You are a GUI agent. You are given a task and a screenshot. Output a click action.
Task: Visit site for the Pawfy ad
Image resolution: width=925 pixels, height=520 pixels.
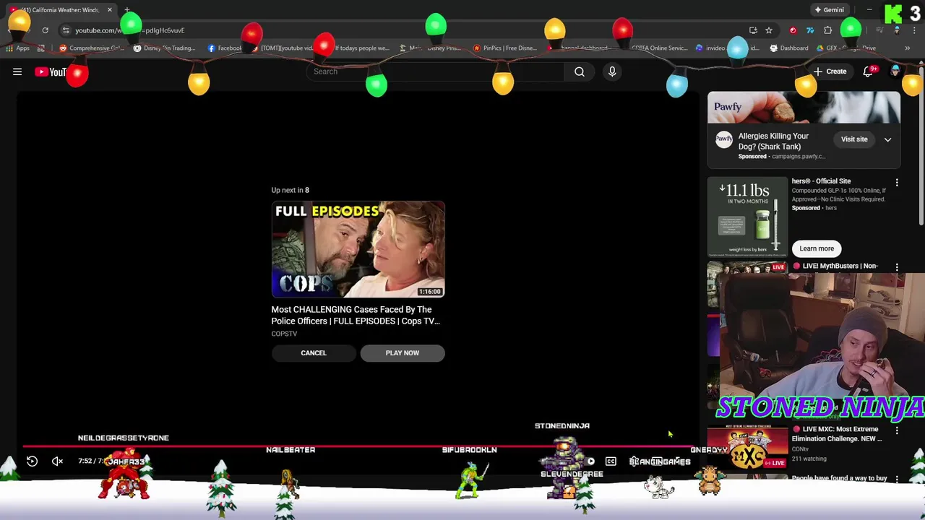(854, 139)
